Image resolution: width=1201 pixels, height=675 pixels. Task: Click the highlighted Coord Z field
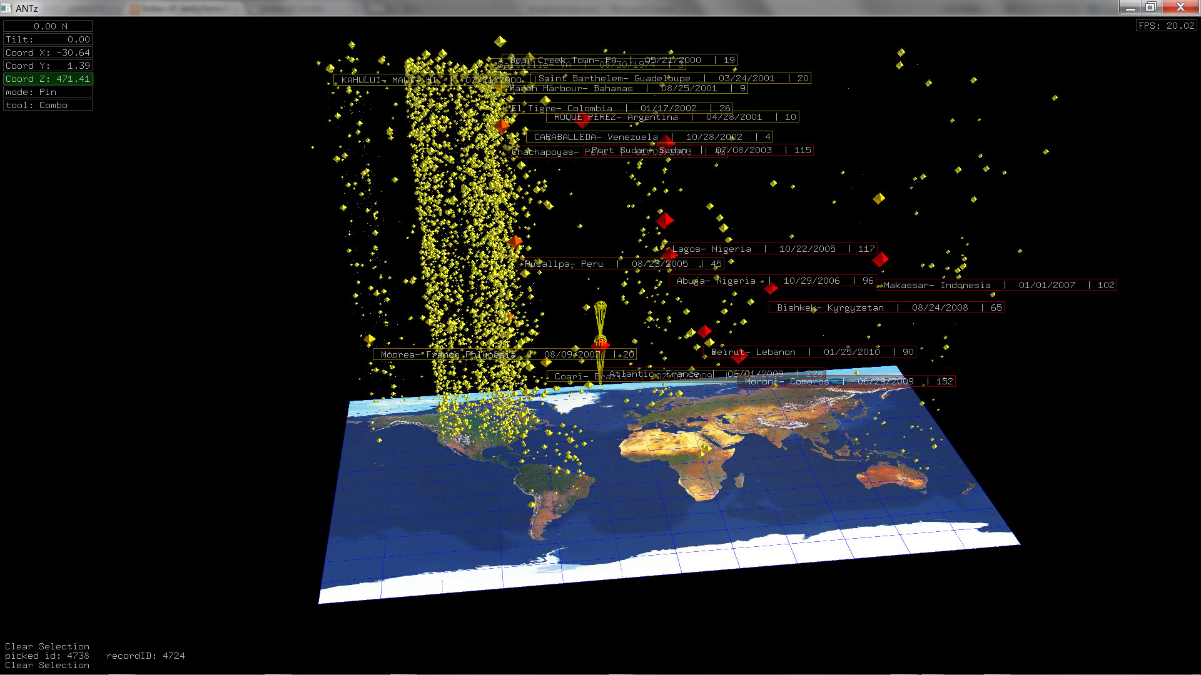48,79
